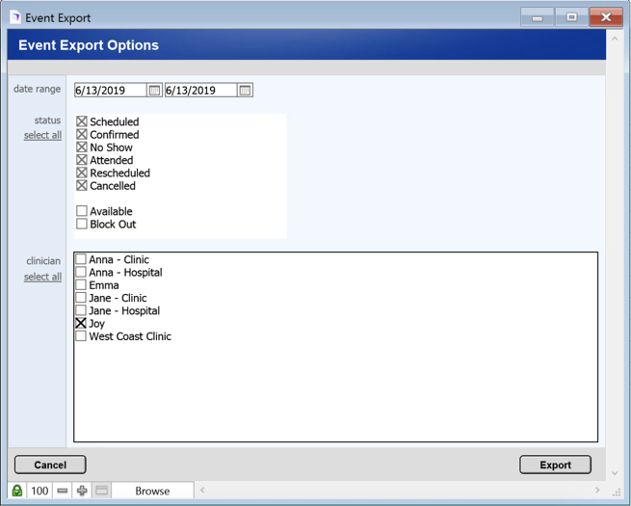Click the start date input field

click(x=110, y=91)
